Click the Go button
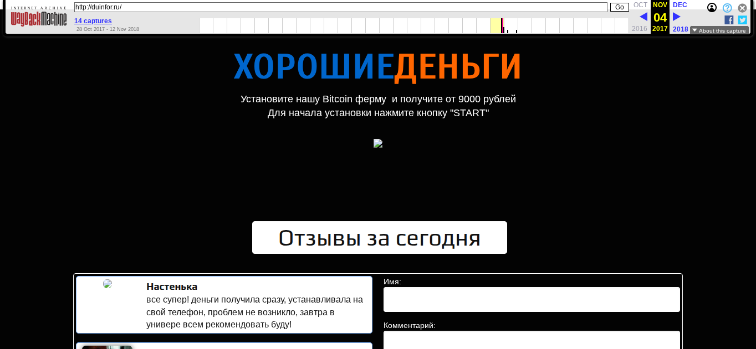Image resolution: width=756 pixels, height=349 pixels. [x=620, y=7]
